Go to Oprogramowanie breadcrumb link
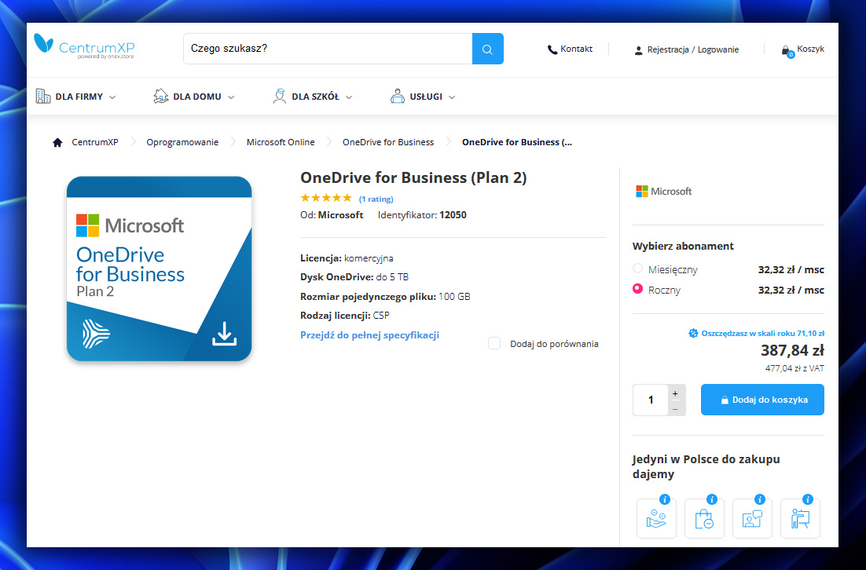 [x=182, y=142]
